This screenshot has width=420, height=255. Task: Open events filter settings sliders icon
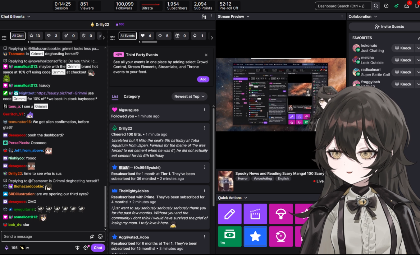point(112,38)
